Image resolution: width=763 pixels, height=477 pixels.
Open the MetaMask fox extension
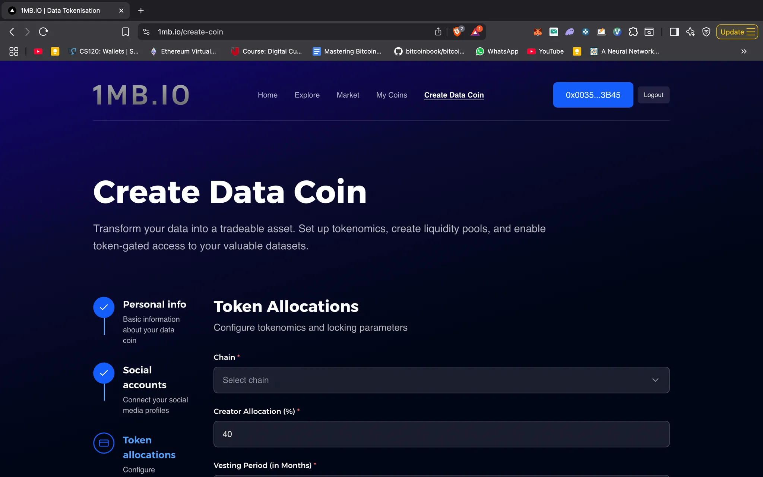537,32
